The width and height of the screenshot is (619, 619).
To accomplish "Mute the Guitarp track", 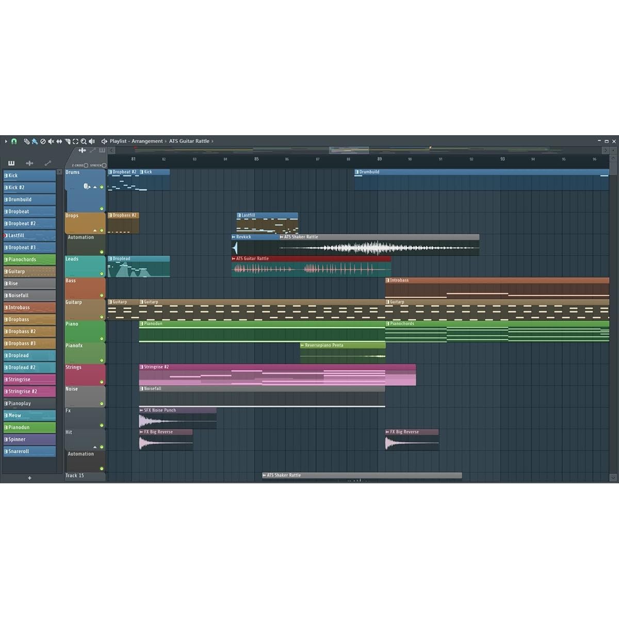I will pyautogui.click(x=102, y=317).
